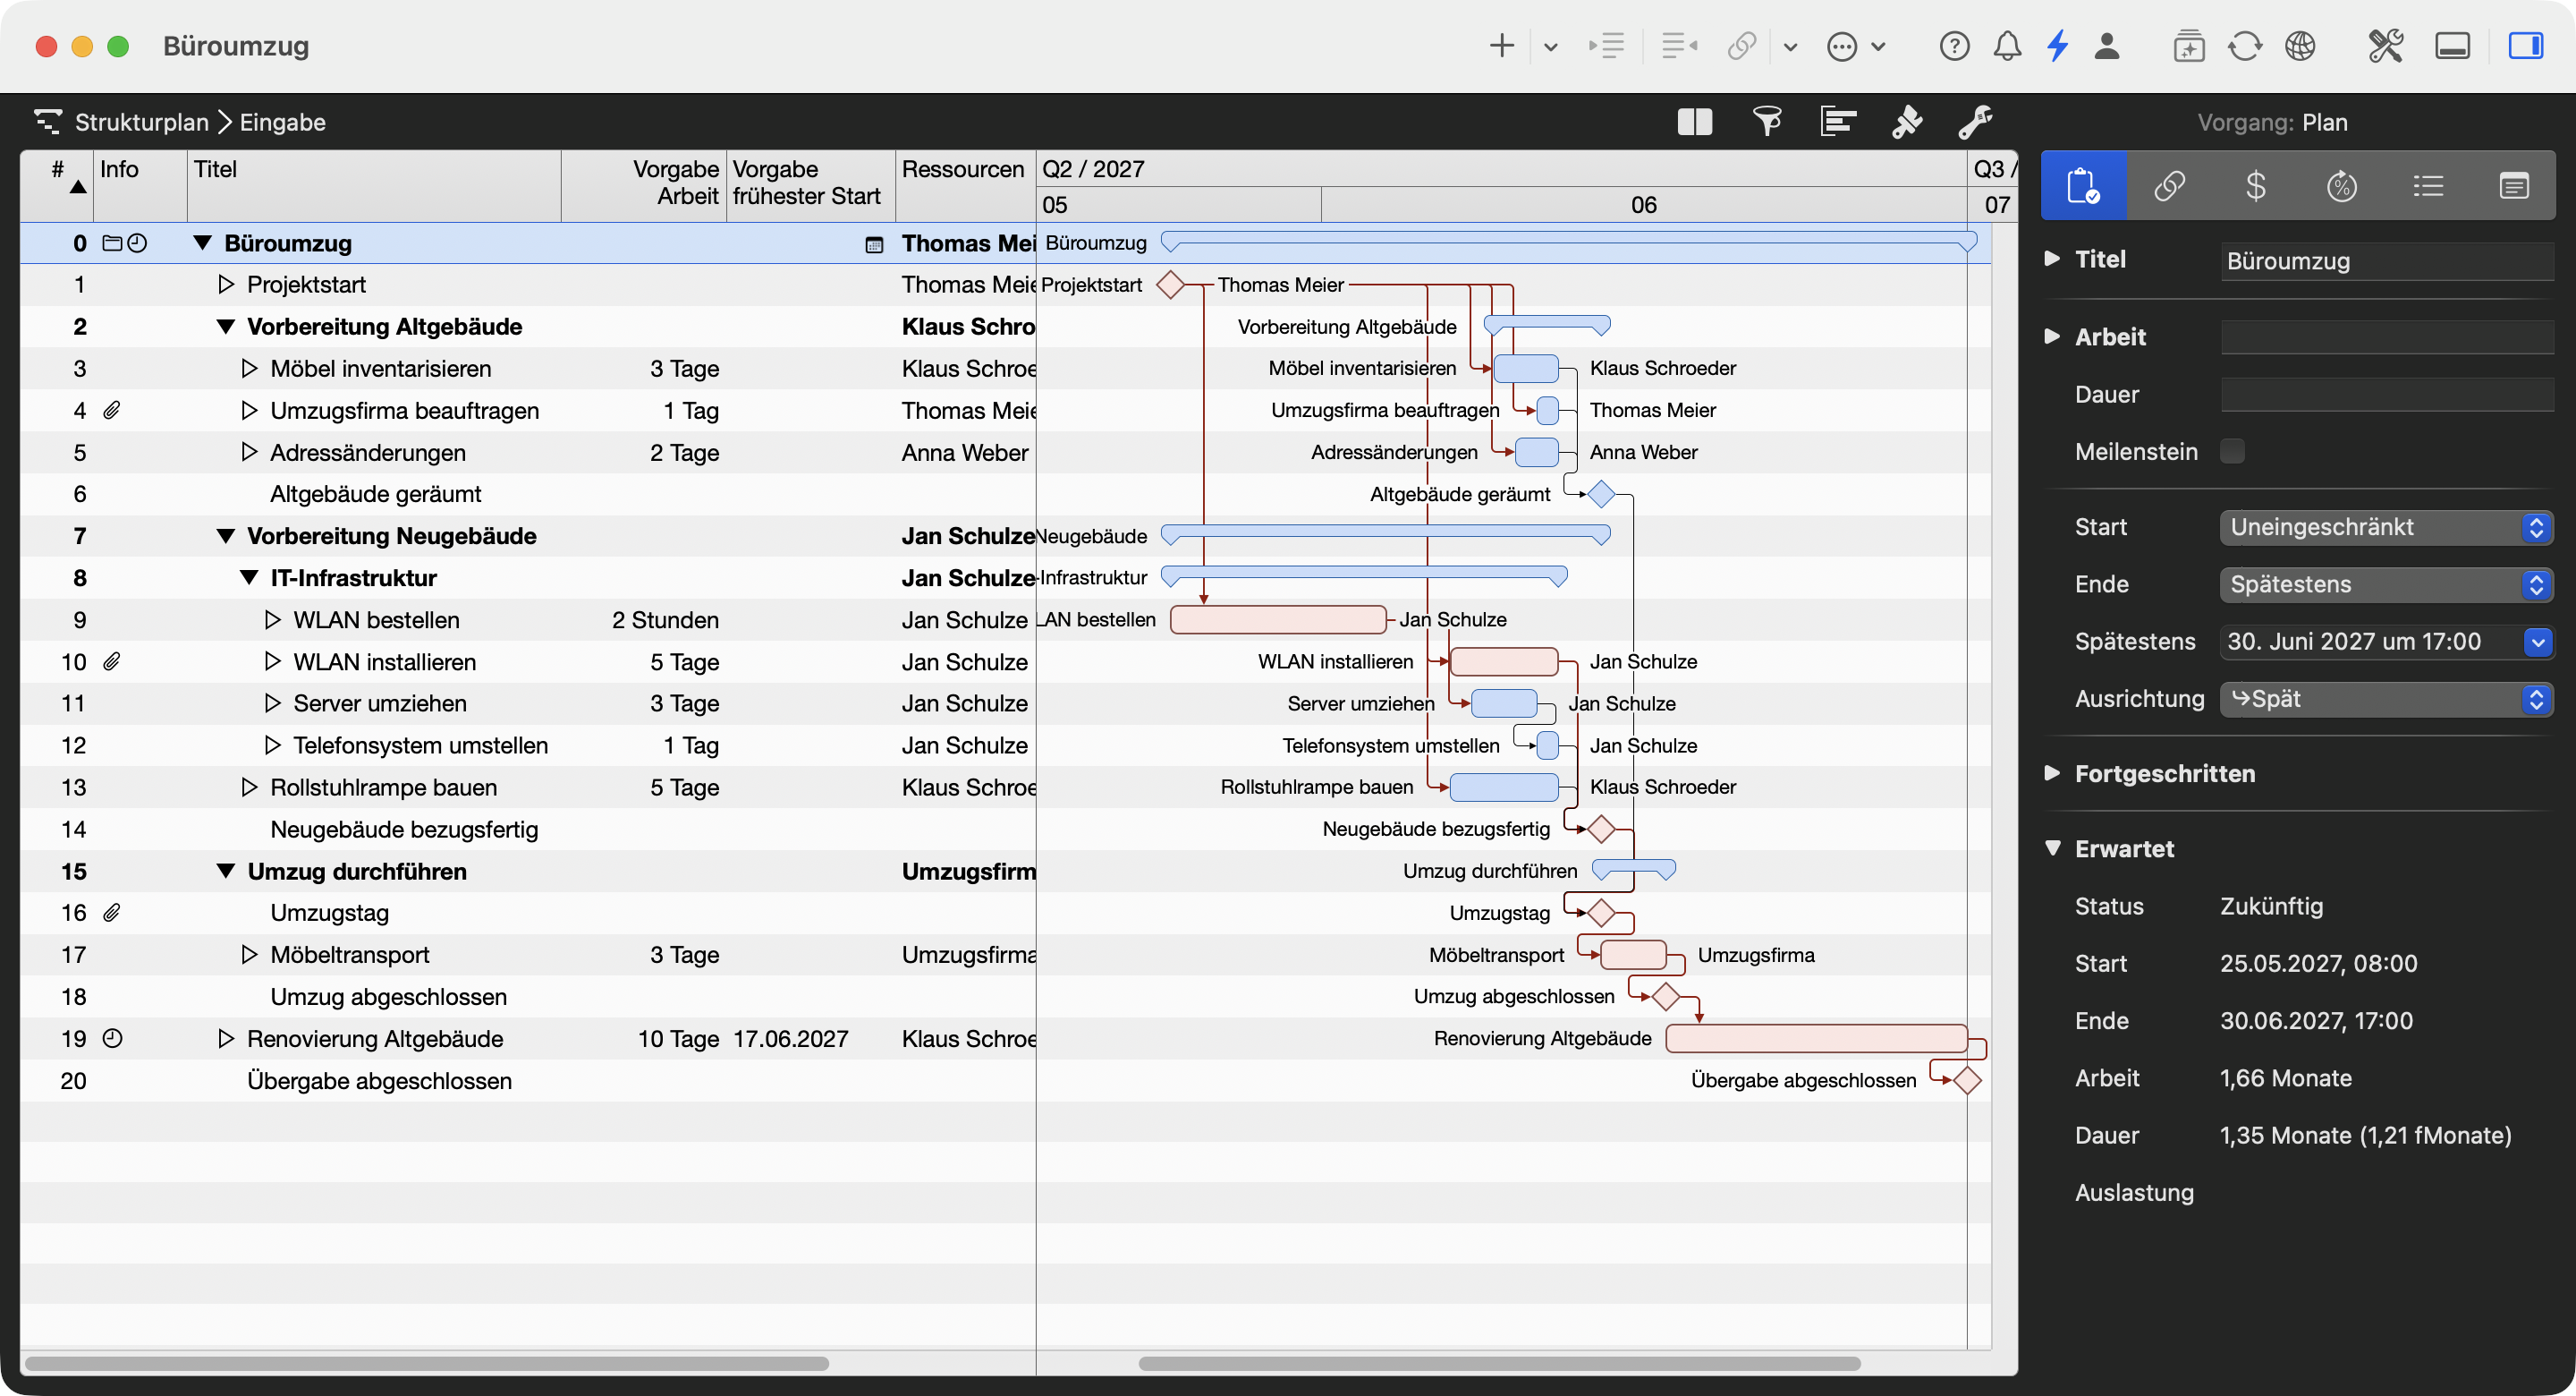Screen dimensions: 2576x1396
Task: Click the outdent outline icon in the toolbar
Action: pyautogui.click(x=1679, y=46)
